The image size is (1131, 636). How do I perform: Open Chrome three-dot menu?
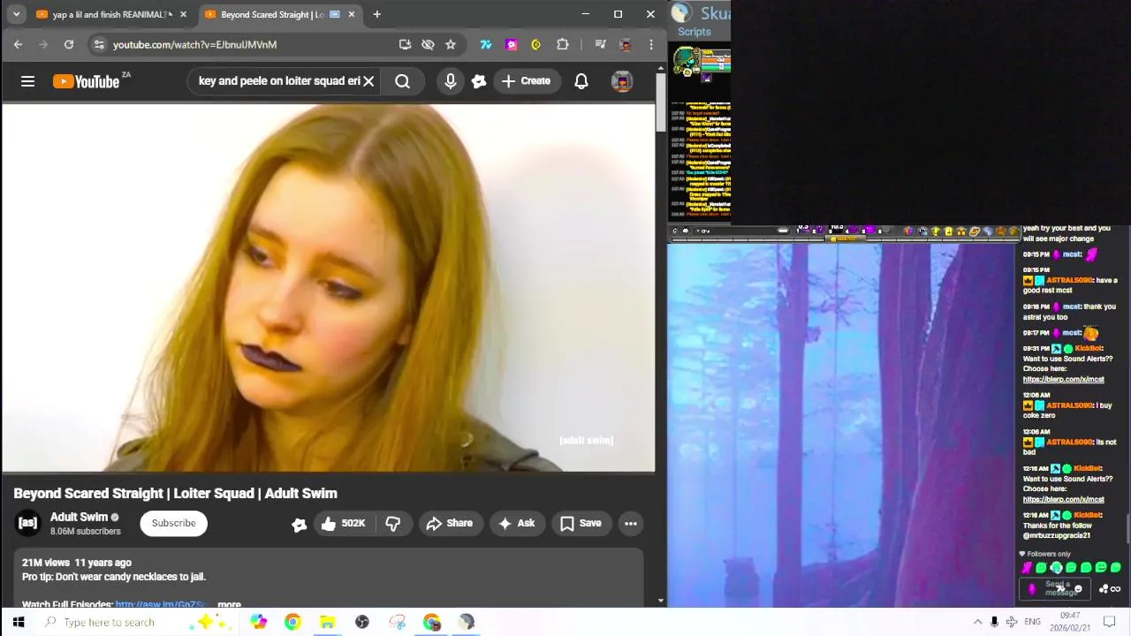(x=651, y=44)
